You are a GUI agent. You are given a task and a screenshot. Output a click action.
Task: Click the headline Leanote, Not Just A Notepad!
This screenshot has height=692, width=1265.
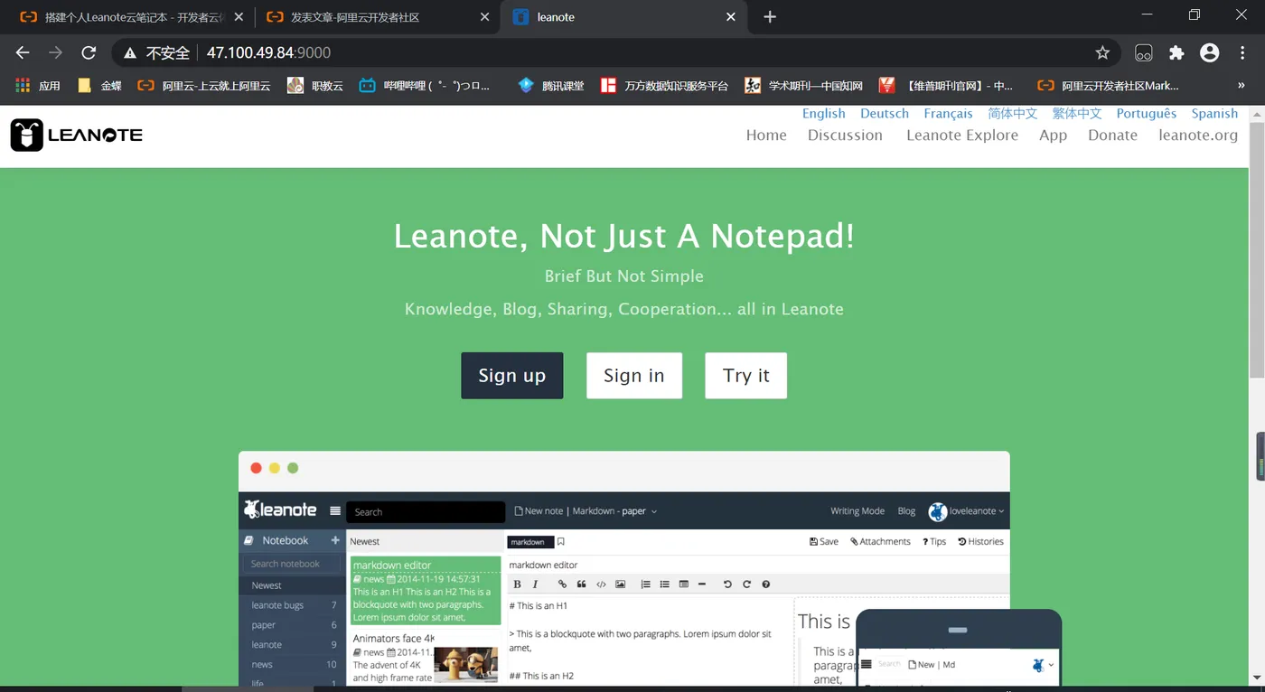pos(624,237)
